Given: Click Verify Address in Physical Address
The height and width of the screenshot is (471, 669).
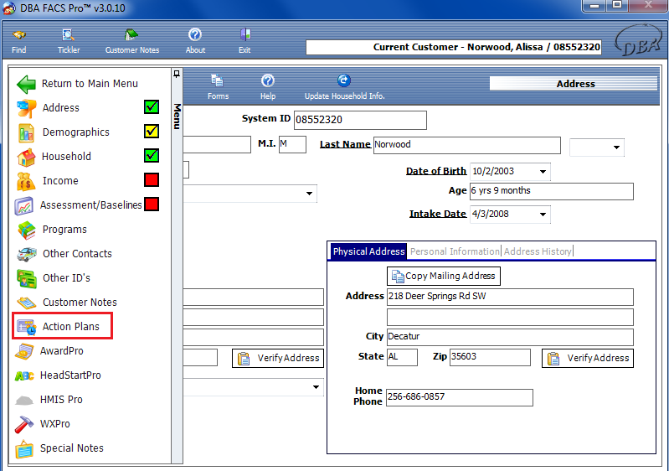Looking at the screenshot, I should (x=588, y=358).
